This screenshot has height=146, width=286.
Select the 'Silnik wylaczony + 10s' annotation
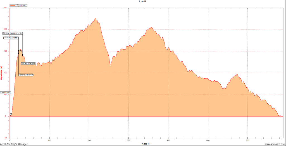[x=13, y=33]
